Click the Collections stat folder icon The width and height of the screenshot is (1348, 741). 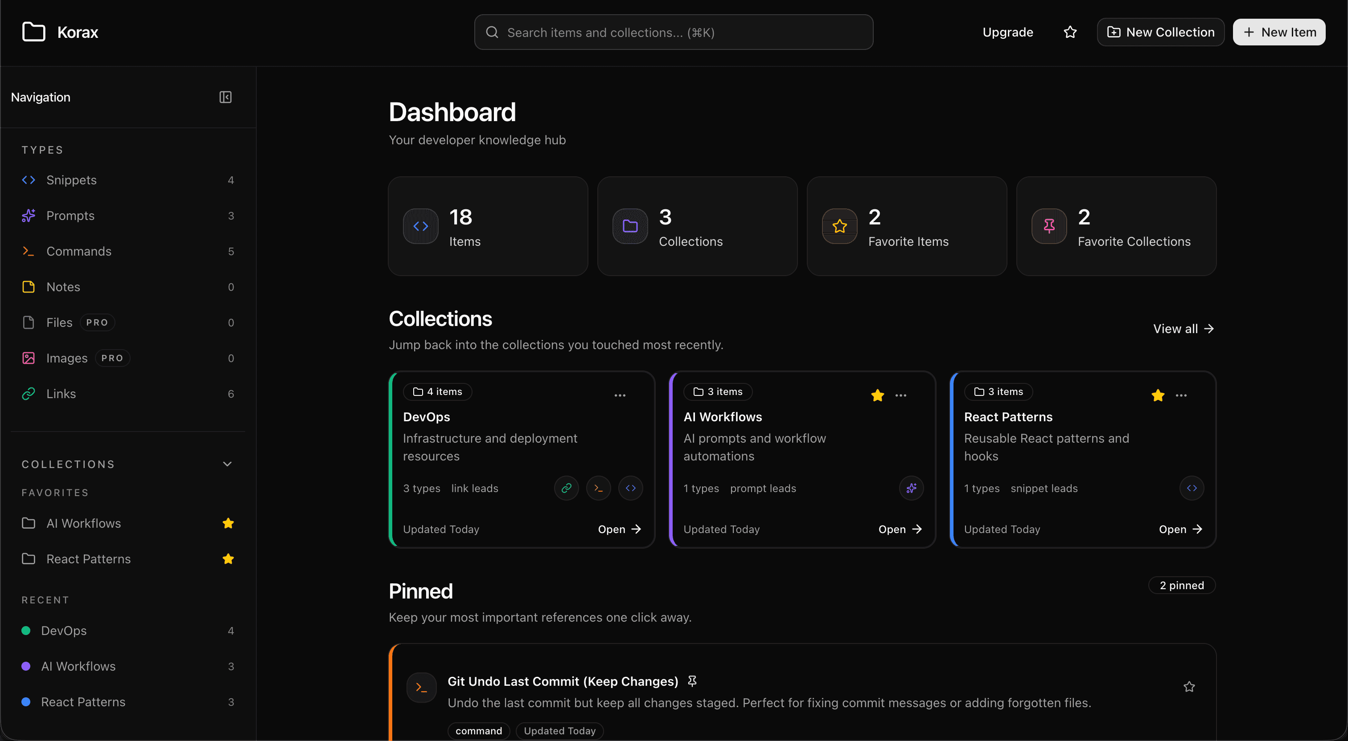pyautogui.click(x=630, y=226)
